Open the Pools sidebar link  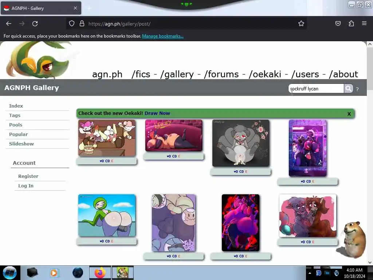coord(16,125)
